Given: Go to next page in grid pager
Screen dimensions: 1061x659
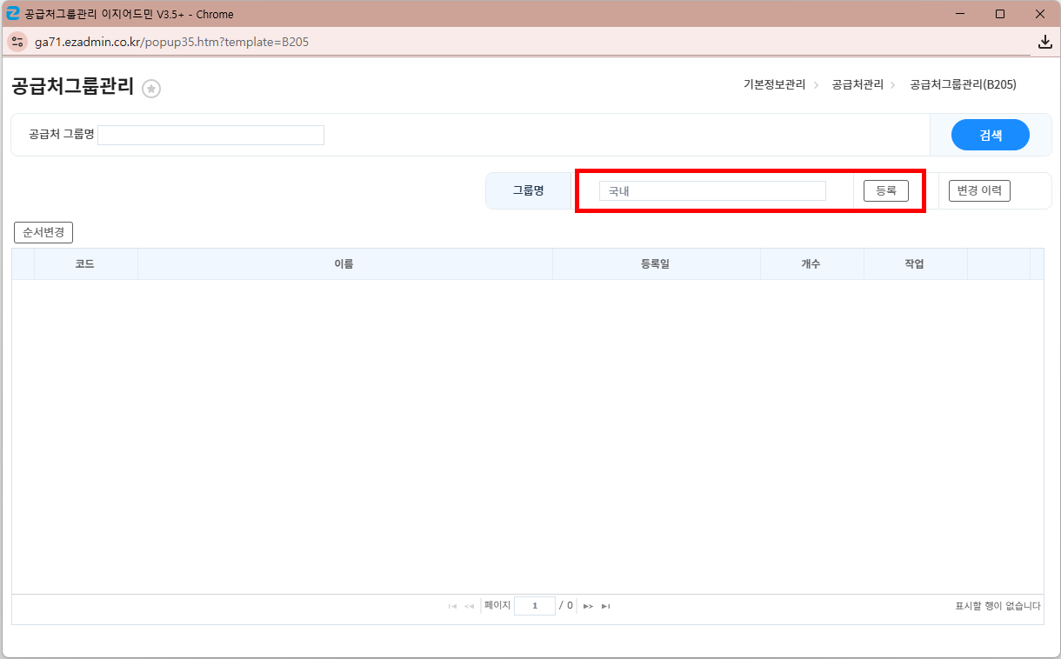Looking at the screenshot, I should click(588, 606).
